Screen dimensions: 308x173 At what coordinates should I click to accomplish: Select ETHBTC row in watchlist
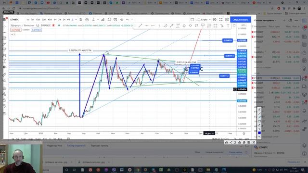coord(276,78)
